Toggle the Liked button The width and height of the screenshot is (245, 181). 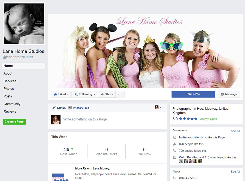[61, 94]
